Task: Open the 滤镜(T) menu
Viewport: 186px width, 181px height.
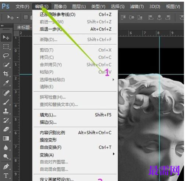Action: tap(137, 6)
